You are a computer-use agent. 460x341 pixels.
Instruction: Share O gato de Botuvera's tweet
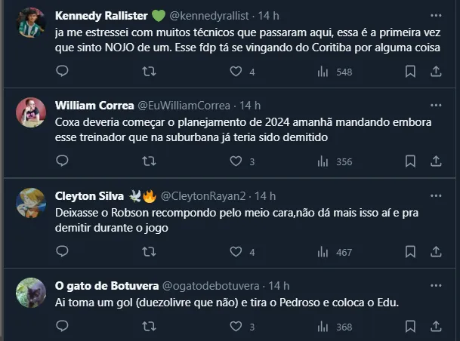pyautogui.click(x=436, y=327)
